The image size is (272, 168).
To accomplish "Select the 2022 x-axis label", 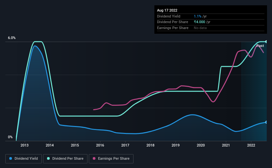I will coord(251,145).
